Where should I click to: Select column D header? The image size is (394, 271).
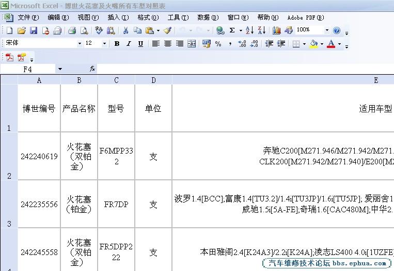tap(153, 80)
